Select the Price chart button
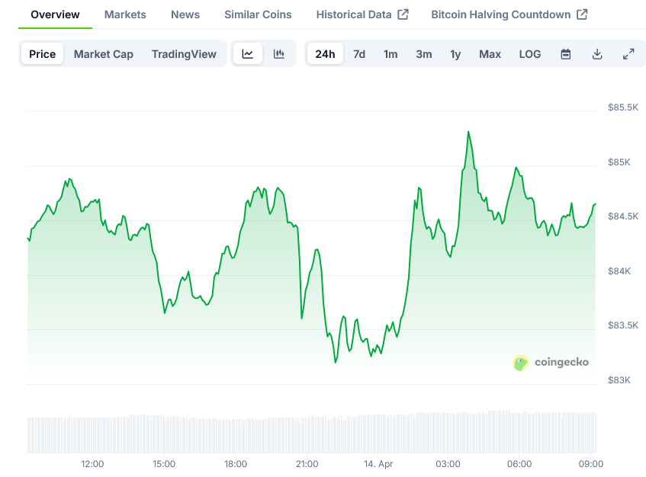Viewport: 646px width, 477px height. pos(42,54)
